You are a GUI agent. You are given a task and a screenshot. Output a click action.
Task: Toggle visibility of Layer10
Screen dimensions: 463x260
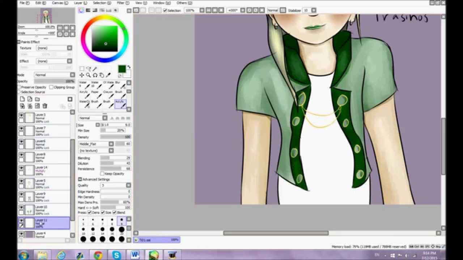click(x=21, y=208)
